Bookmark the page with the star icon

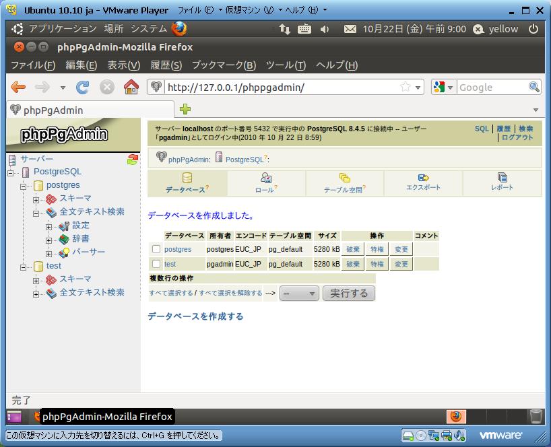click(x=406, y=87)
